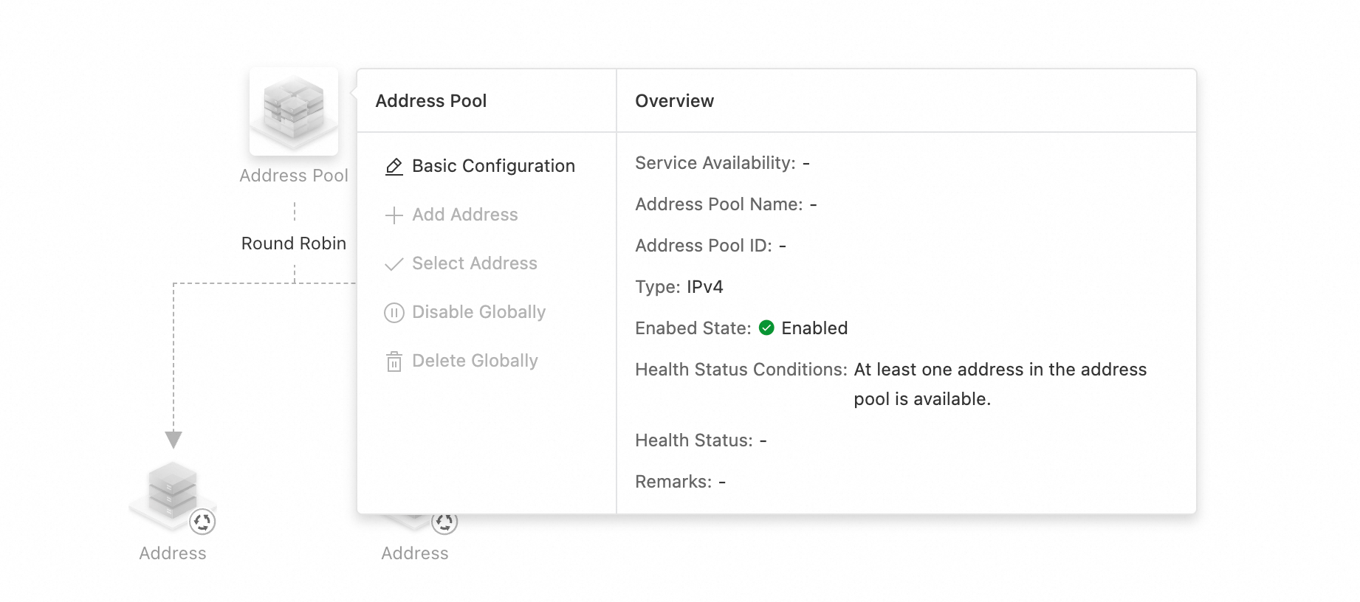
Task: Click the pencil icon beside Basic Configuration
Action: click(394, 167)
